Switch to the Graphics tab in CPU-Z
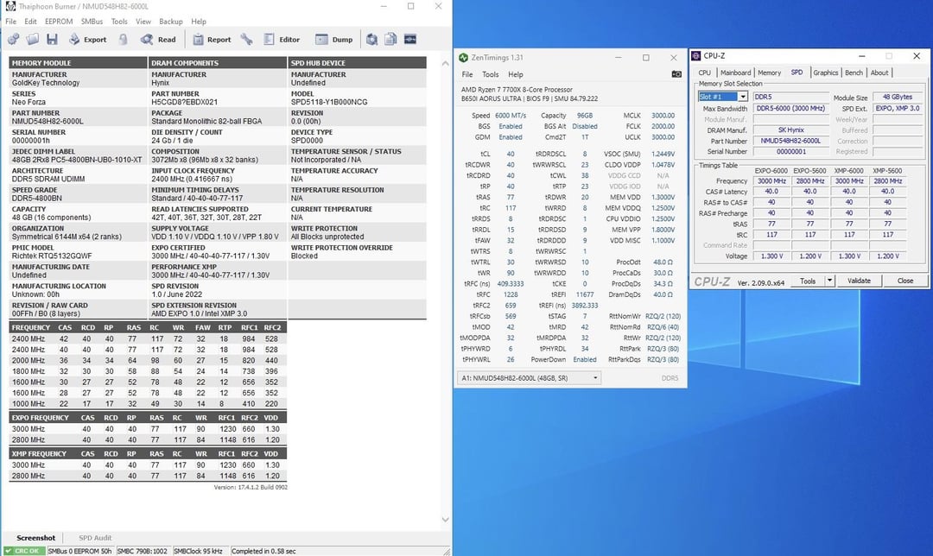 [825, 73]
